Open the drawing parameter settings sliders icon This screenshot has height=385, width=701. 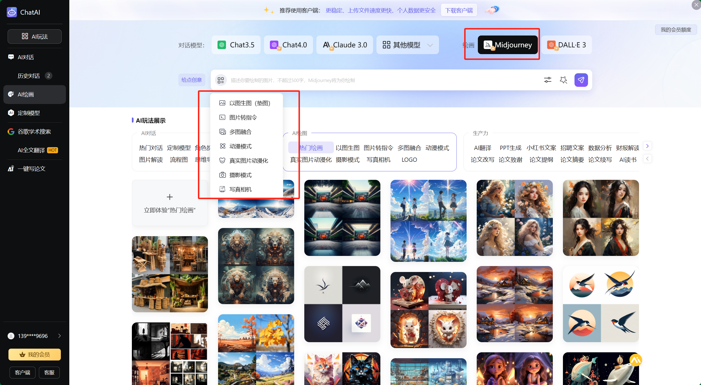click(x=547, y=80)
